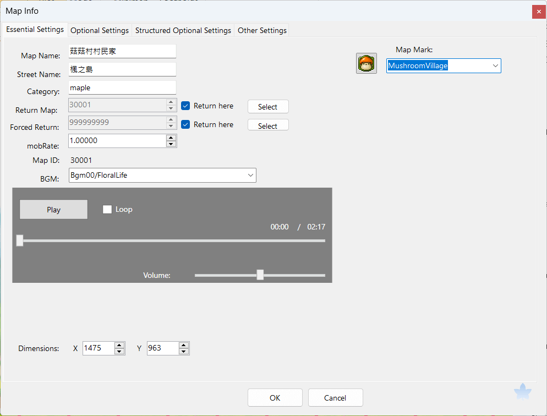Decrease the X dimension value
This screenshot has width=547, height=416.
tap(119, 351)
